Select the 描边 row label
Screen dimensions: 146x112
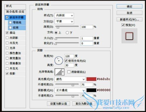pyautogui.click(x=12, y=33)
